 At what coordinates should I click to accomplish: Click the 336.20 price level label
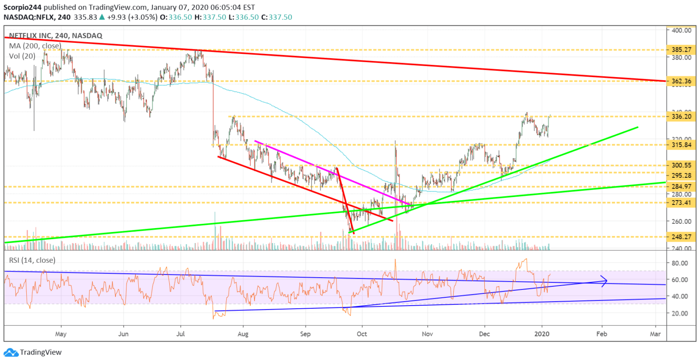point(681,116)
